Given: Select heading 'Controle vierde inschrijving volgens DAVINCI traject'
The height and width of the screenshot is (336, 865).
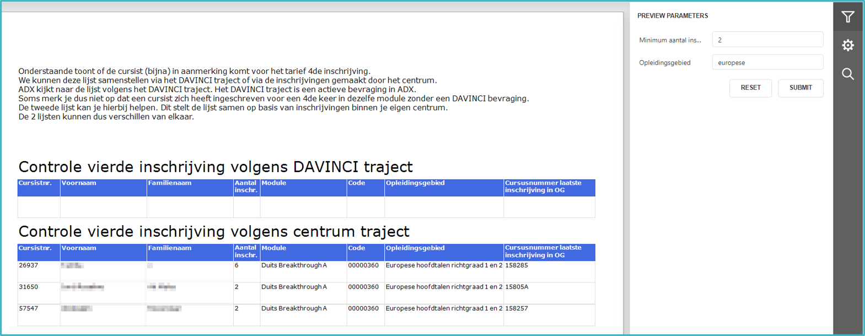Looking at the screenshot, I should point(216,167).
